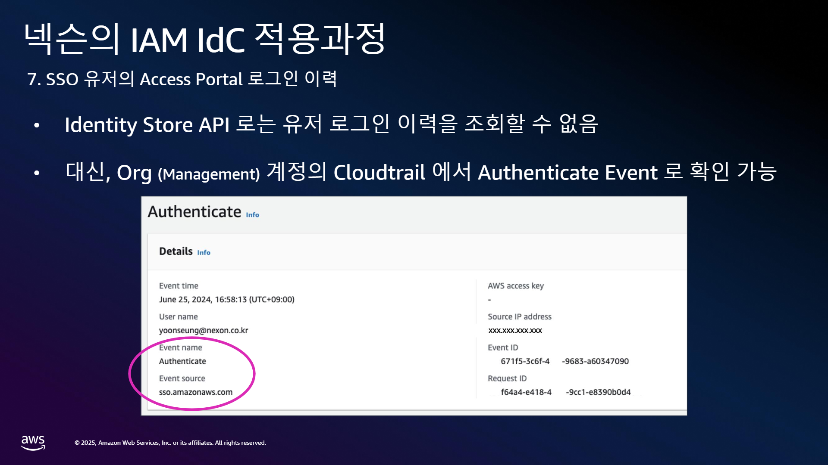Image resolution: width=828 pixels, height=465 pixels.
Task: Open the Info link beside Details
Action: click(204, 253)
